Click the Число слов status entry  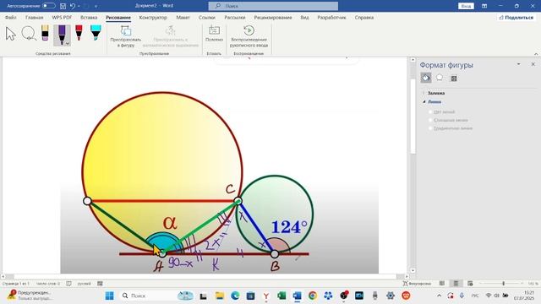click(x=48, y=284)
